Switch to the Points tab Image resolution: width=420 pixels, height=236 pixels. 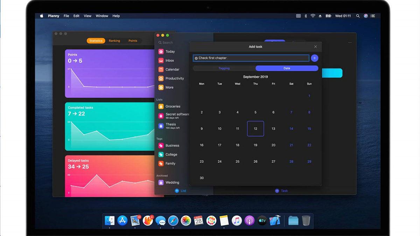pos(133,41)
